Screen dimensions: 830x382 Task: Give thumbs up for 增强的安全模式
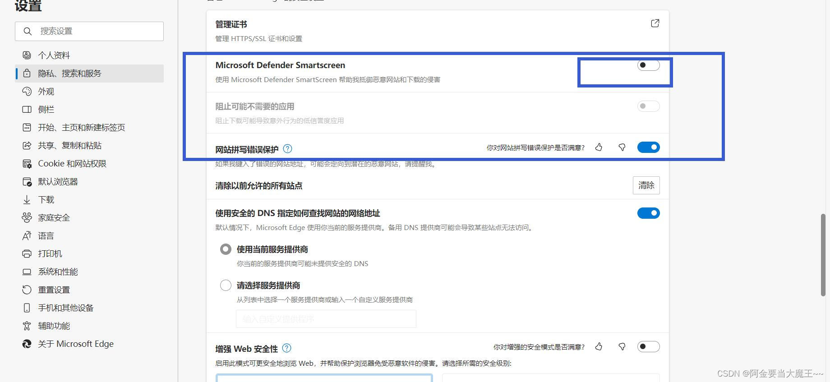[x=599, y=346]
